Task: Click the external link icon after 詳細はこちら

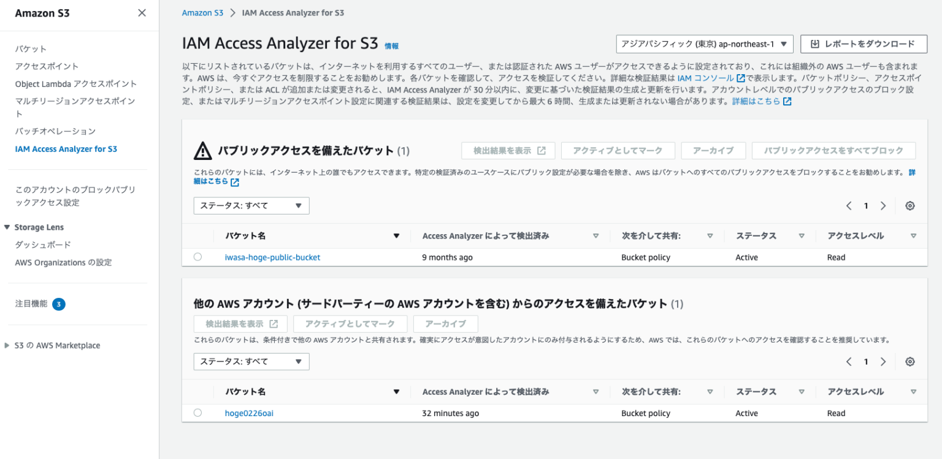Action: pos(787,101)
